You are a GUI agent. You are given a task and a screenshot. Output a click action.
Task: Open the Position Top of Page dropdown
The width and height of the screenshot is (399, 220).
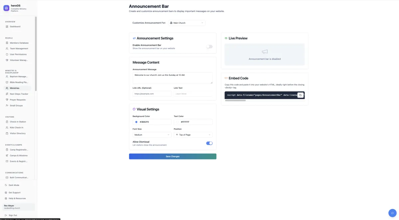(x=193, y=135)
